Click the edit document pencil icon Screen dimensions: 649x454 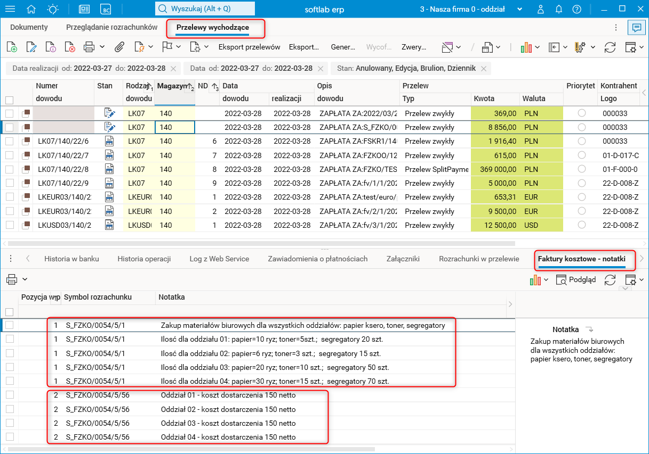tap(31, 47)
